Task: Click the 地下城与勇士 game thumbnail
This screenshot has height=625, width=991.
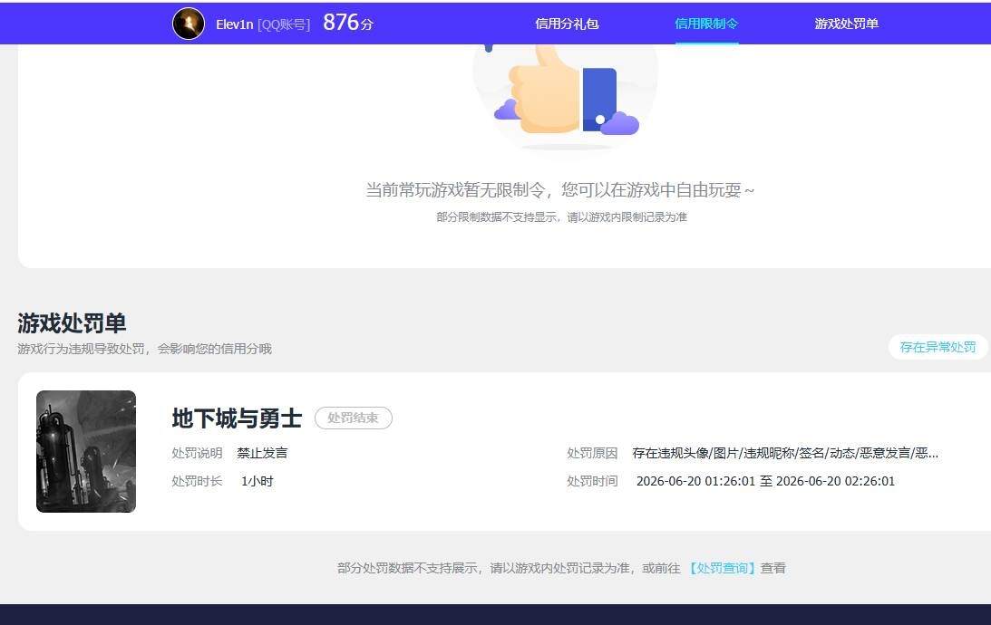Action: click(86, 451)
